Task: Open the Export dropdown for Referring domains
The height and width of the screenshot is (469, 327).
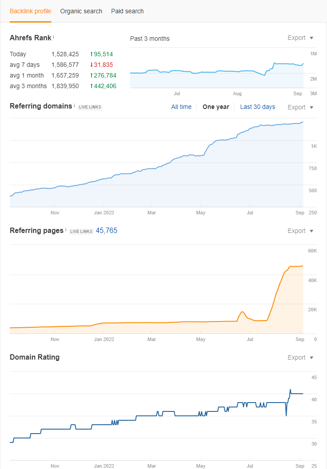Action: coord(300,107)
